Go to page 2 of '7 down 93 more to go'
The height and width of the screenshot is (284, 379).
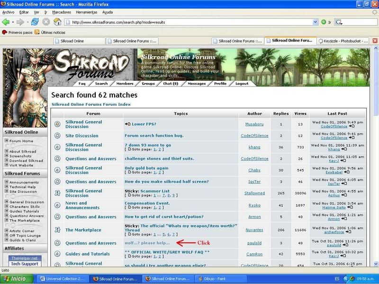coord(160,149)
